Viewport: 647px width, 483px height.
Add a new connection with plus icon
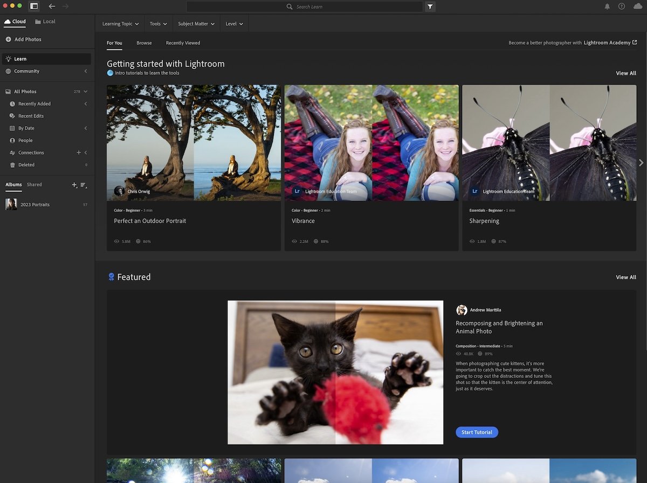click(79, 153)
